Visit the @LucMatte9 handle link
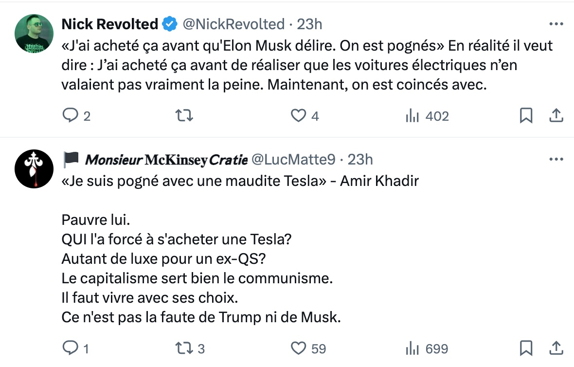The height and width of the screenshot is (367, 574). [x=294, y=159]
